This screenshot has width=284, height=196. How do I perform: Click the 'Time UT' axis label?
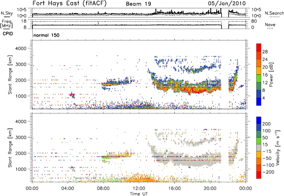139,194
